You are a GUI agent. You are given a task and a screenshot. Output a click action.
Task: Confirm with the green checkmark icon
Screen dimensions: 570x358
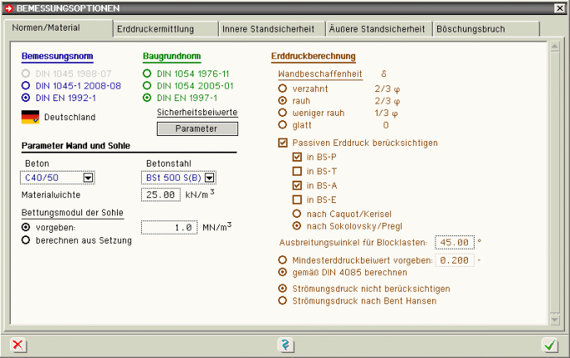[x=548, y=345]
